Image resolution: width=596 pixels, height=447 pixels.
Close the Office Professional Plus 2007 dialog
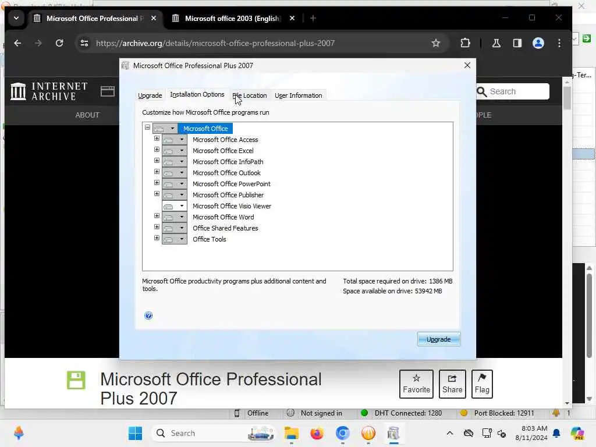click(467, 65)
